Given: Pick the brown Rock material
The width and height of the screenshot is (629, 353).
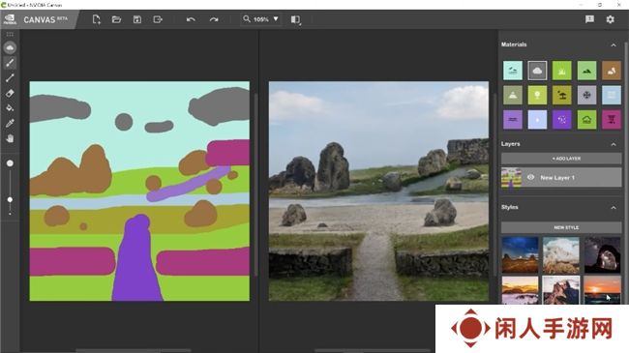Looking at the screenshot, I should pos(612,71).
